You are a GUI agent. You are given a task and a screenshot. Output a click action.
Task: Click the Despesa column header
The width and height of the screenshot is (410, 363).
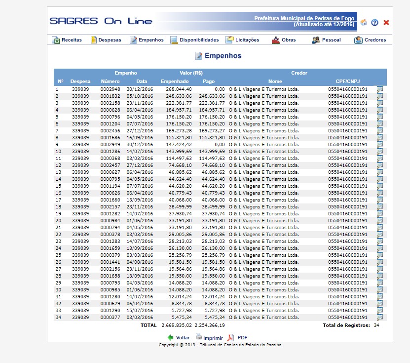click(x=80, y=81)
